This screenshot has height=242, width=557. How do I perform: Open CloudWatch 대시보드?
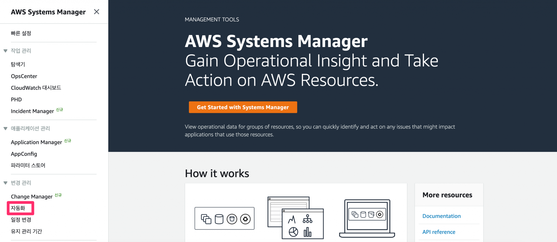coord(36,88)
